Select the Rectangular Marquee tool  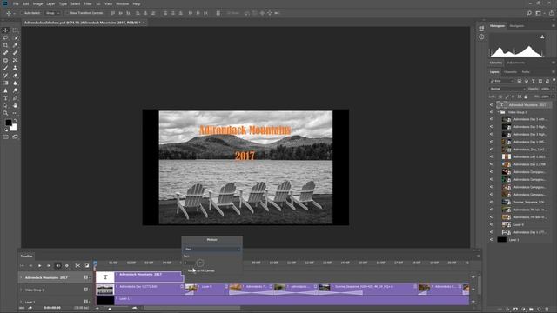16,30
